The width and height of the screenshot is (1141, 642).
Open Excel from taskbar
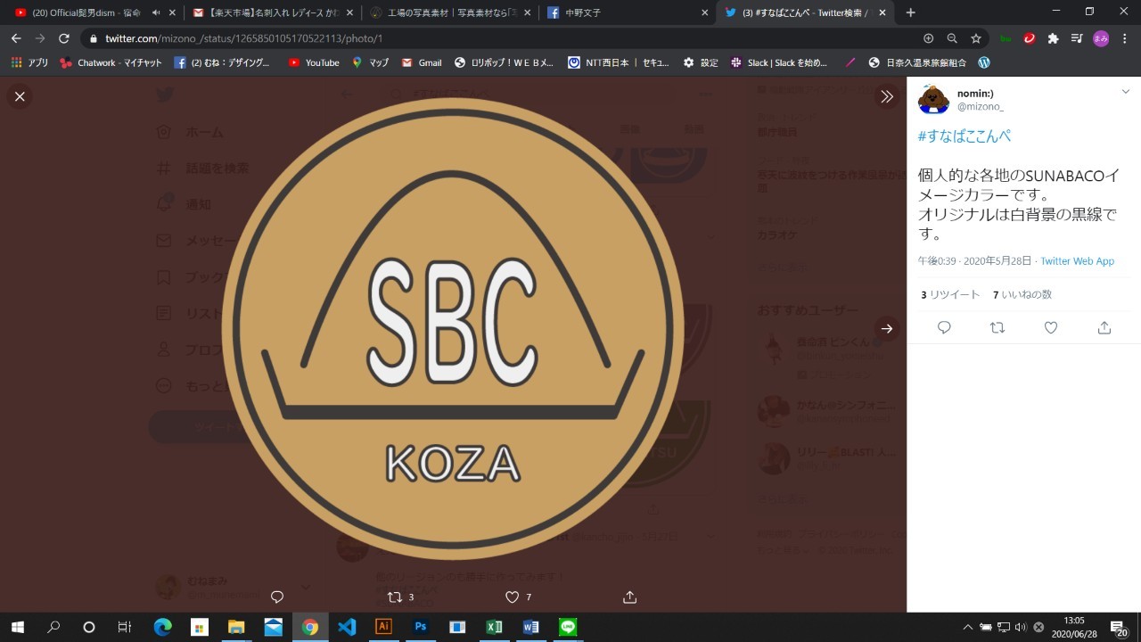[493, 627]
